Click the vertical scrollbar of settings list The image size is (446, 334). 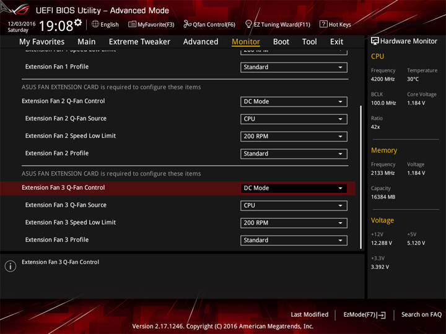[361, 178]
